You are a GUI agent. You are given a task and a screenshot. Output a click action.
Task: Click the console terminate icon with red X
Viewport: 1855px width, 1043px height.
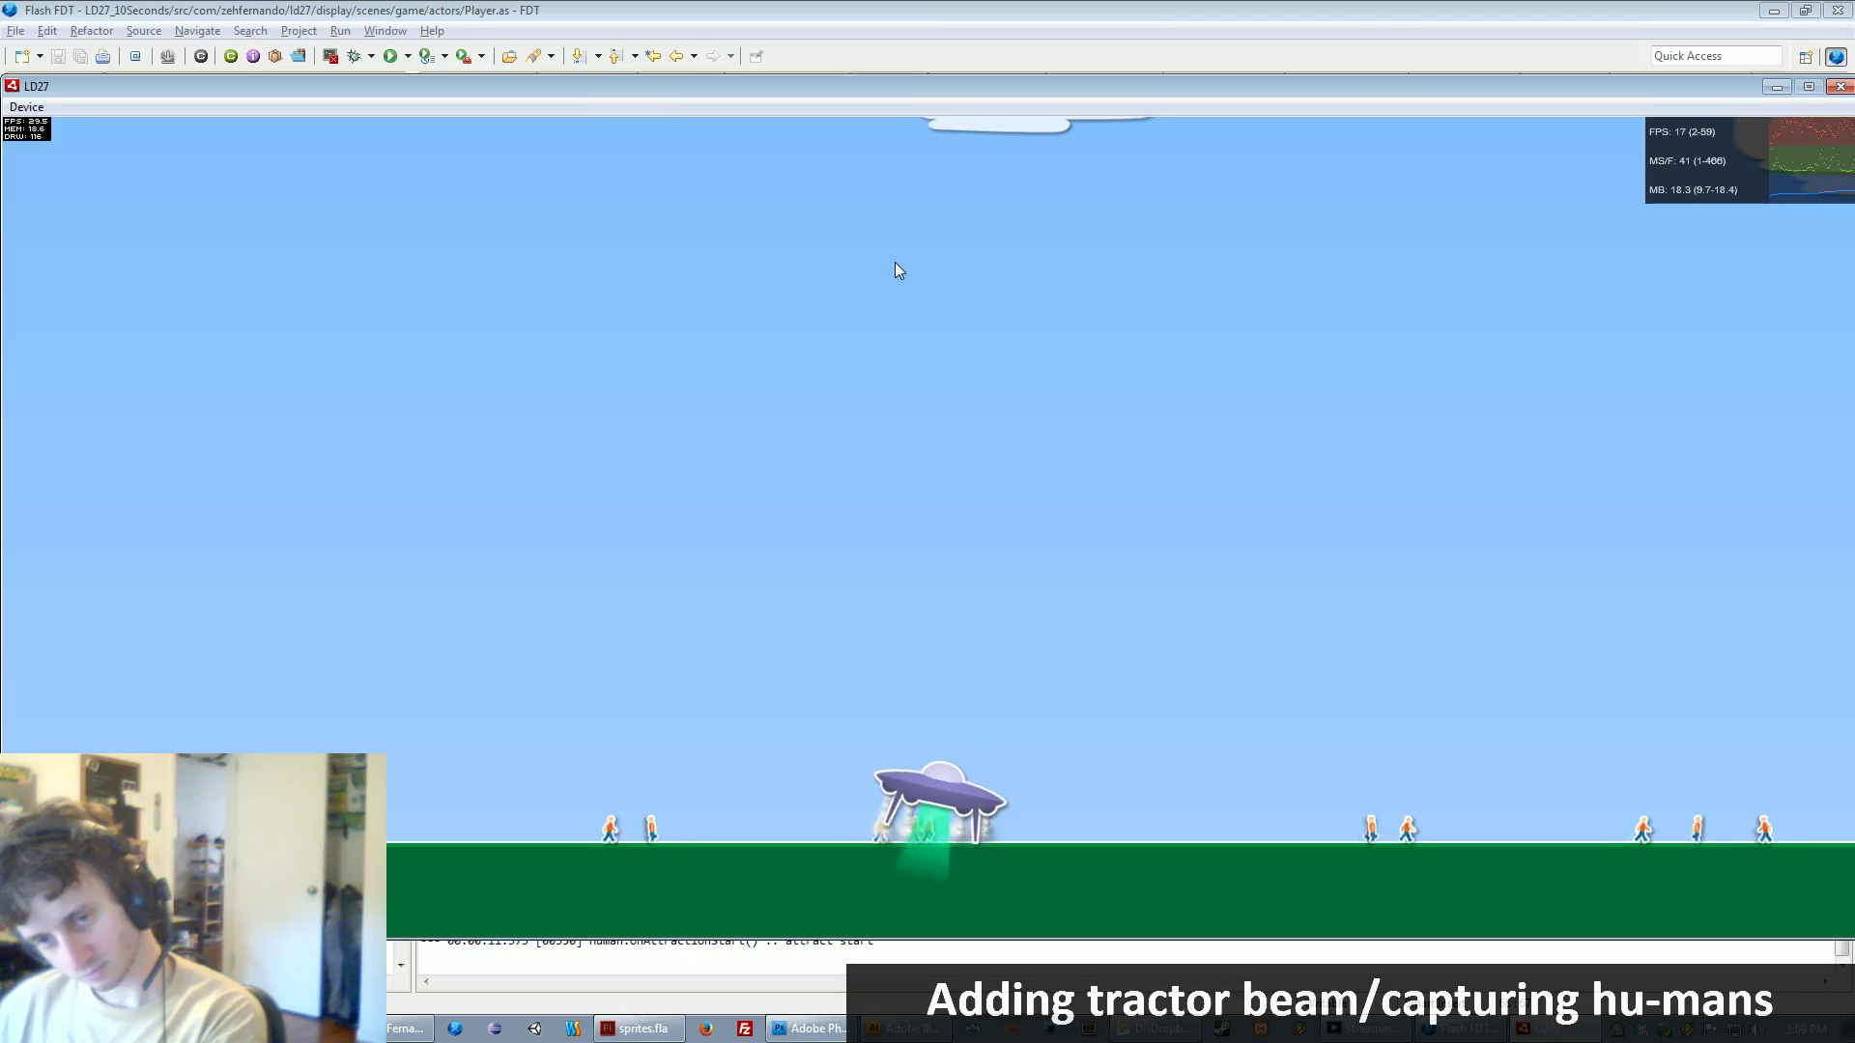(x=330, y=56)
